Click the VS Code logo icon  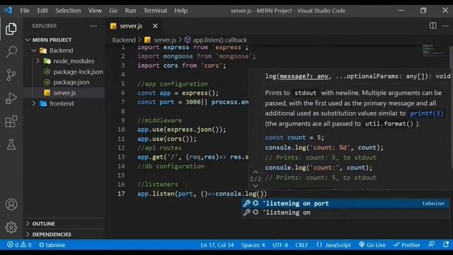[8, 11]
